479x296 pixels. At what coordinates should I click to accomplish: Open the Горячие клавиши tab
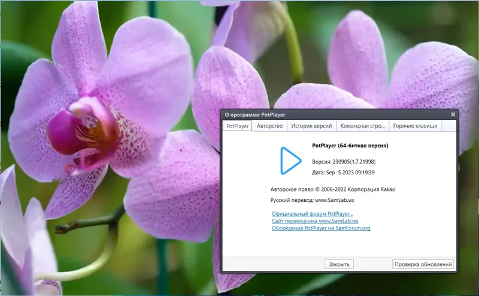click(x=415, y=126)
